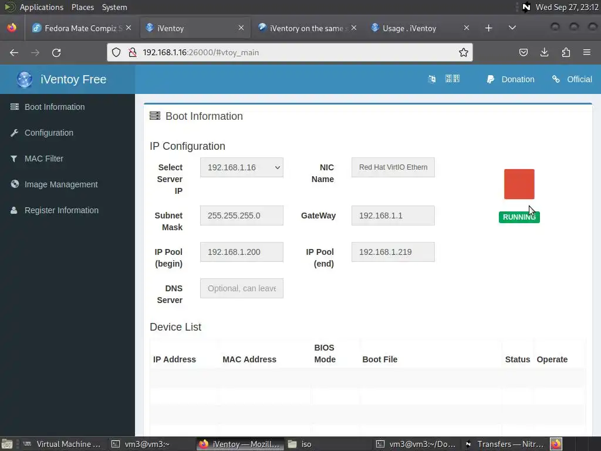Click the MAC Address column header
Image resolution: width=601 pixels, height=451 pixels.
(249, 359)
